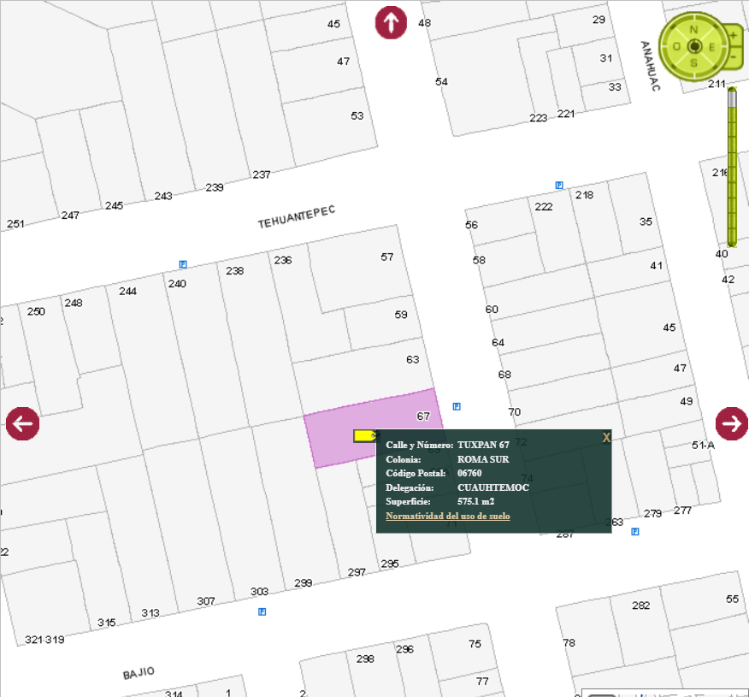Click the blue parking icon near lot 70

click(x=457, y=406)
